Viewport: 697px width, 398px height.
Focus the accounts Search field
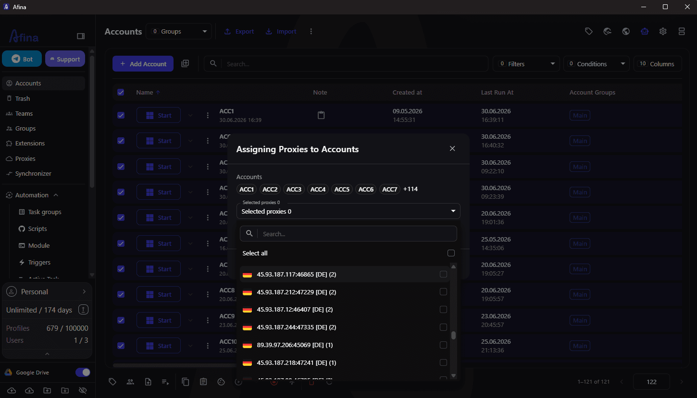[x=346, y=63]
